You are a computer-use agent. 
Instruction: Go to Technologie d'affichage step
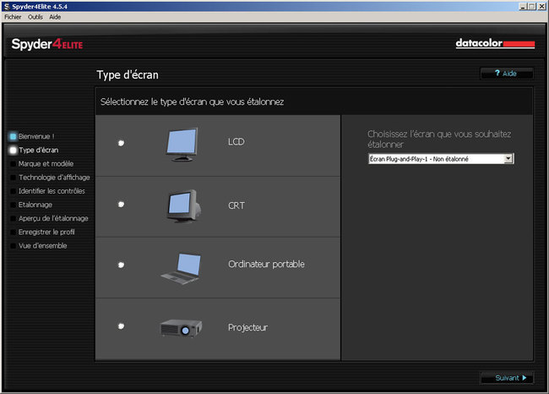click(x=50, y=178)
